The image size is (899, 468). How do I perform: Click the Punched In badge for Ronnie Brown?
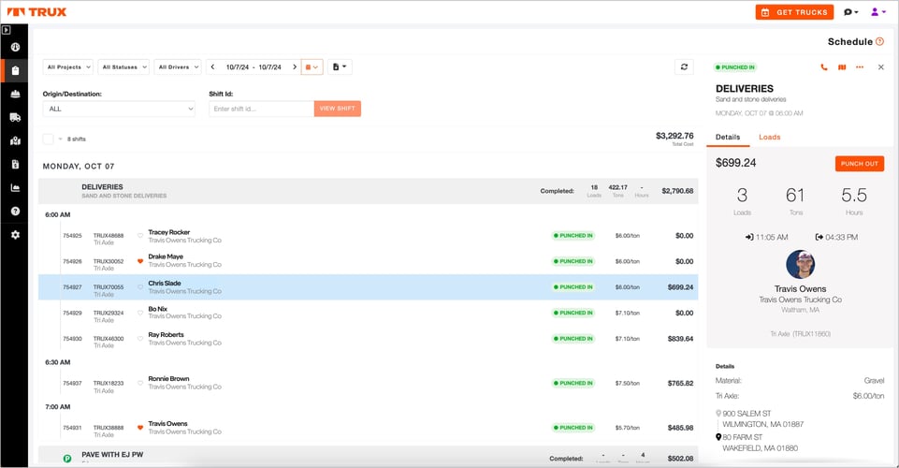(x=573, y=383)
